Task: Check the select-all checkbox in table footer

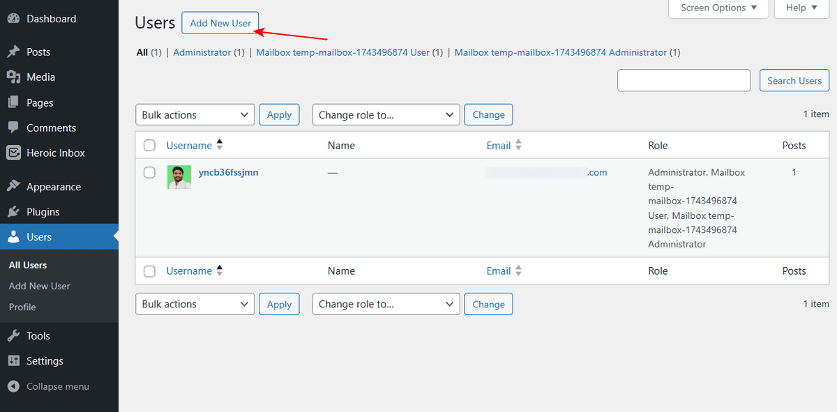Action: coord(149,271)
